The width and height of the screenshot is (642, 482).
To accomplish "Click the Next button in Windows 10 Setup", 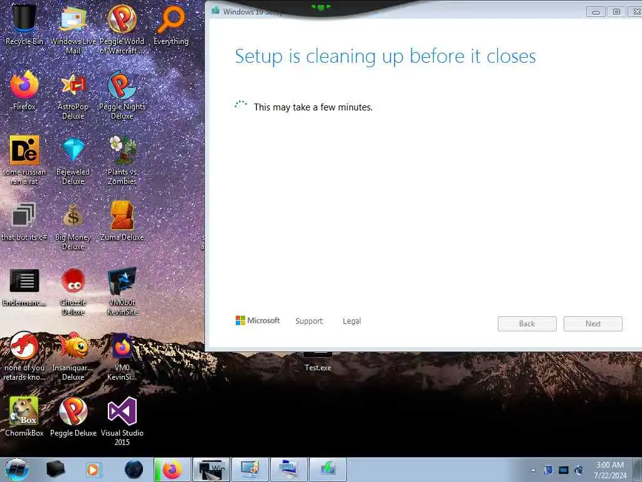I will point(593,323).
